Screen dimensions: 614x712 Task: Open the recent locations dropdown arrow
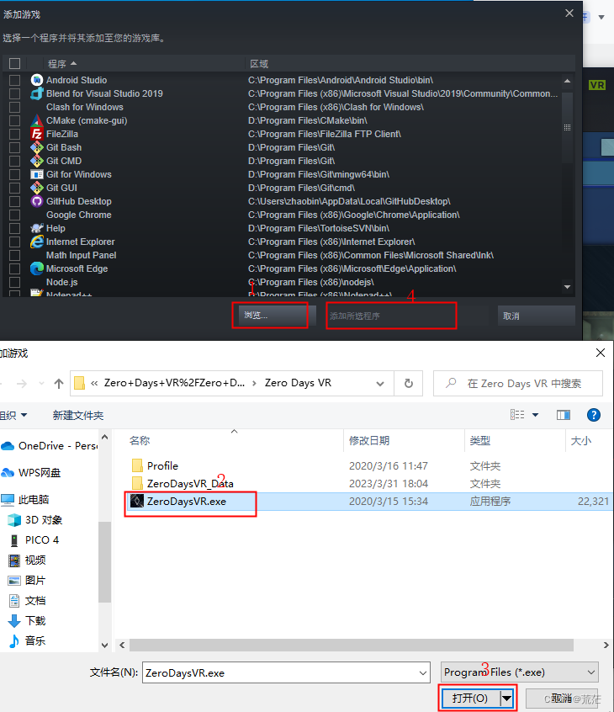[42, 384]
